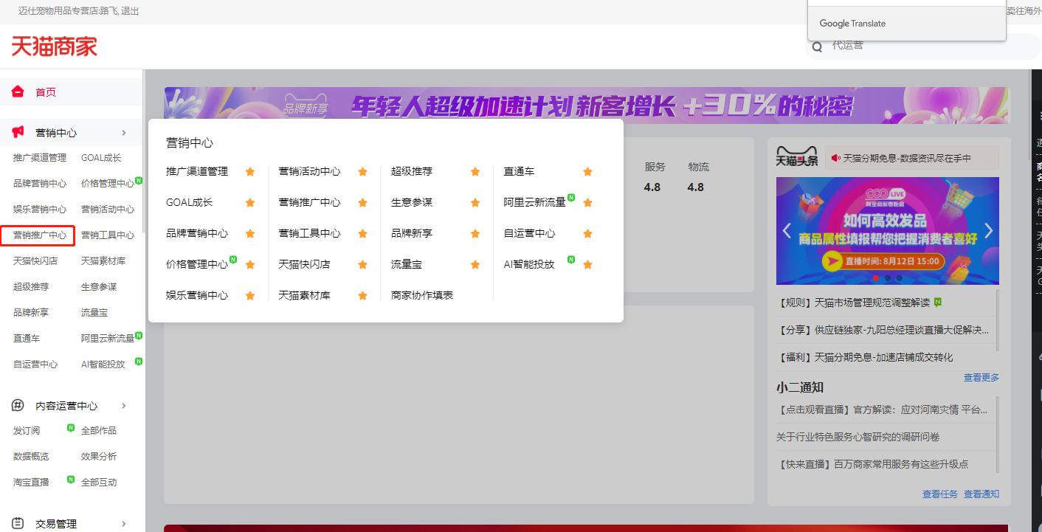The width and height of the screenshot is (1042, 532).
Task: Open 全部互动 in the sidebar
Action: (x=99, y=483)
